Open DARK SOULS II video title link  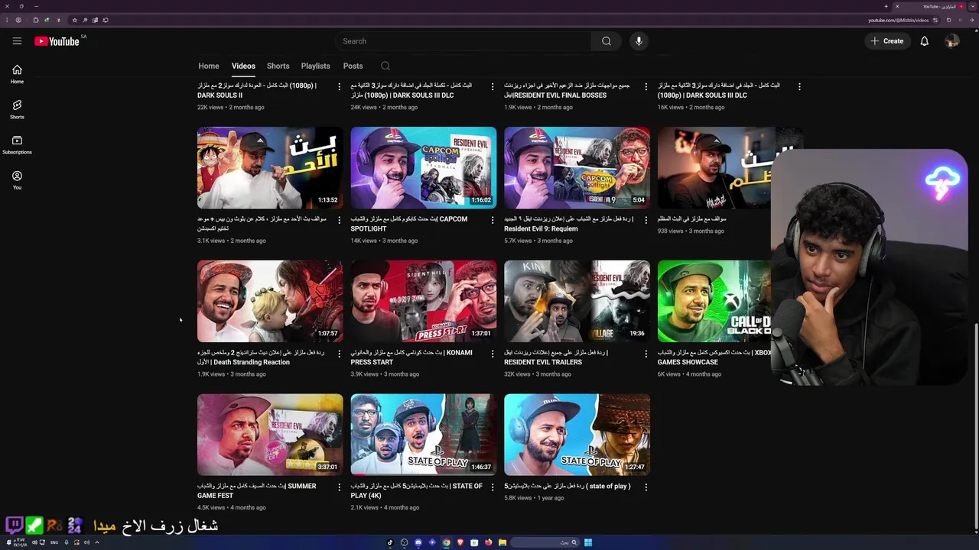(x=256, y=90)
